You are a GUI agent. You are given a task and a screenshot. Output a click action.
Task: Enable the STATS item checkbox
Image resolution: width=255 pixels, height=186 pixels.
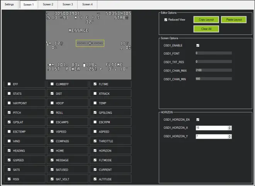tap(9, 94)
